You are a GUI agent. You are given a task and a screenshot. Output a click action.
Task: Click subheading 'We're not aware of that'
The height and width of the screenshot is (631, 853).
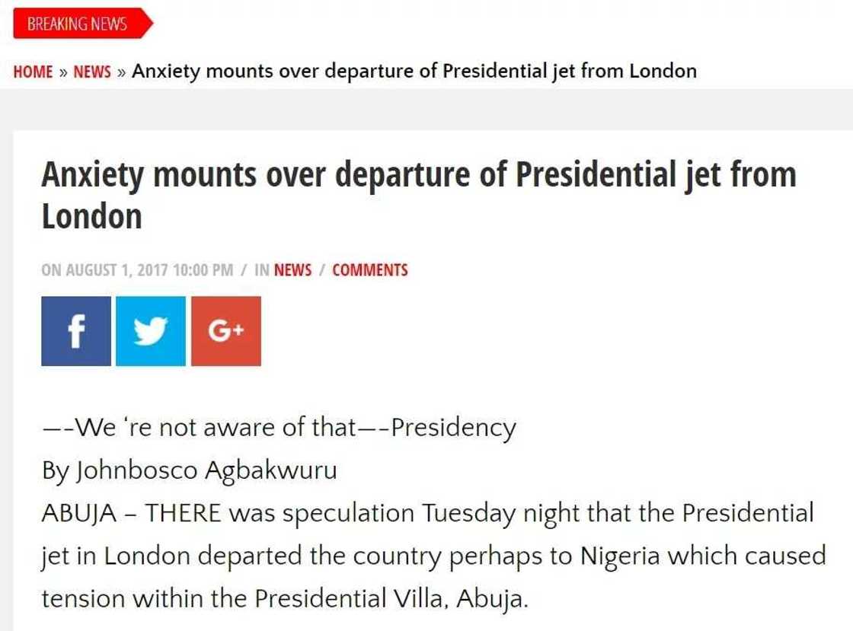tap(279, 428)
